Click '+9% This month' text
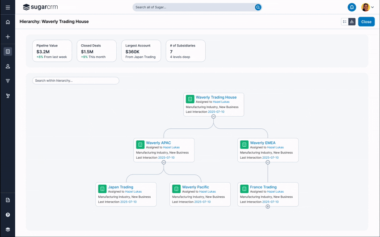The image size is (380, 237). click(93, 57)
